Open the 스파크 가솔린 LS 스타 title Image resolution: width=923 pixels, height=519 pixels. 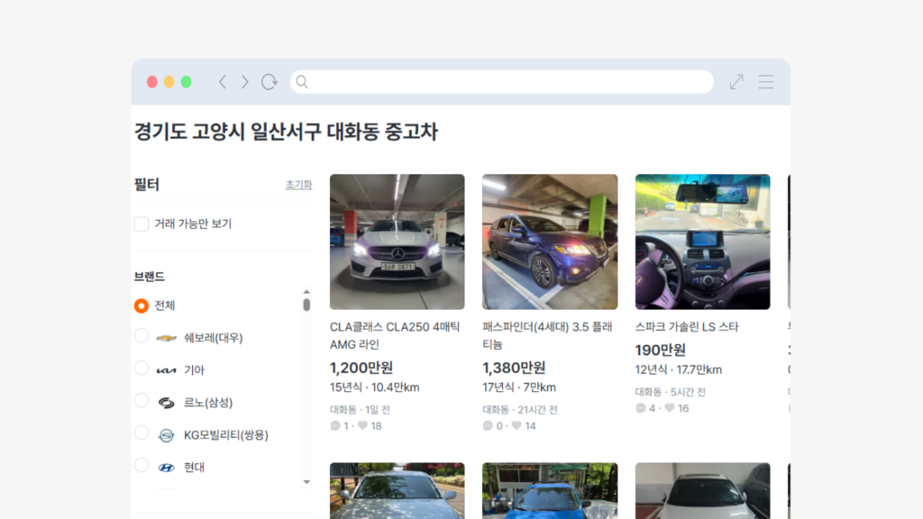pyautogui.click(x=686, y=326)
